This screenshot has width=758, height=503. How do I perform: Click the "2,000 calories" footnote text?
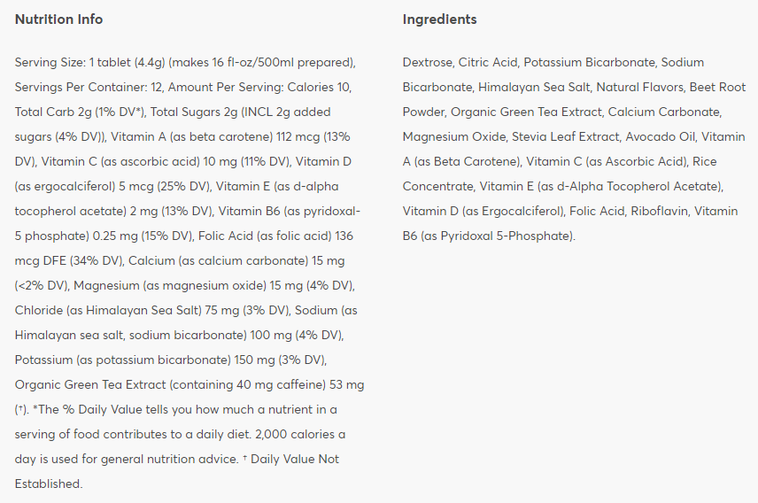click(304, 435)
